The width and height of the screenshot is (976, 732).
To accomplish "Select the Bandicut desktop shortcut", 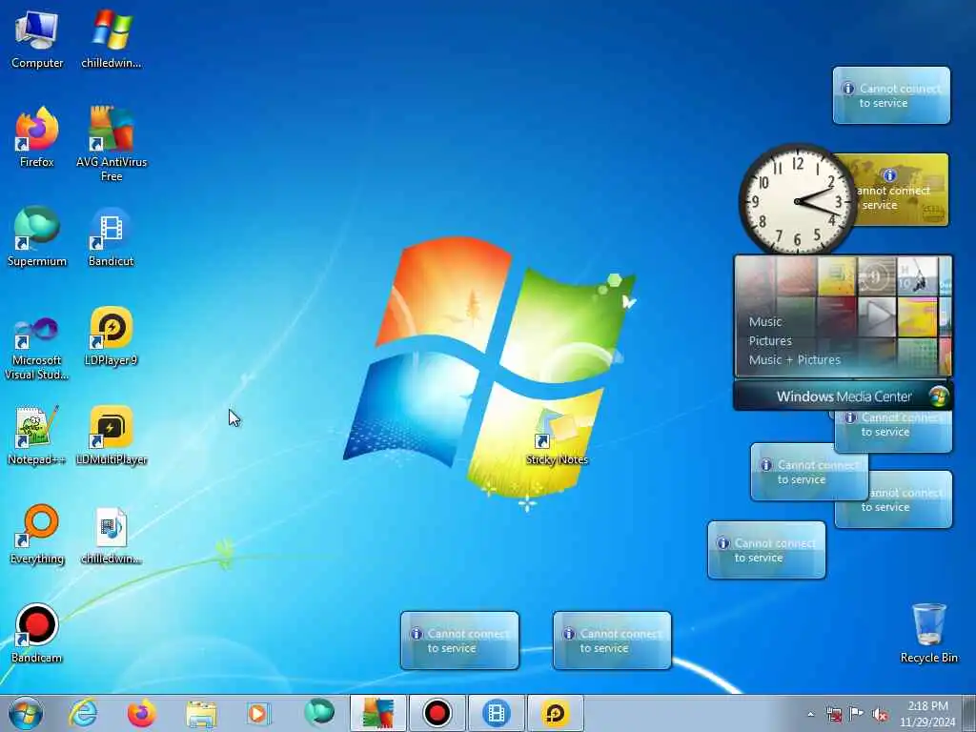I will pyautogui.click(x=112, y=236).
